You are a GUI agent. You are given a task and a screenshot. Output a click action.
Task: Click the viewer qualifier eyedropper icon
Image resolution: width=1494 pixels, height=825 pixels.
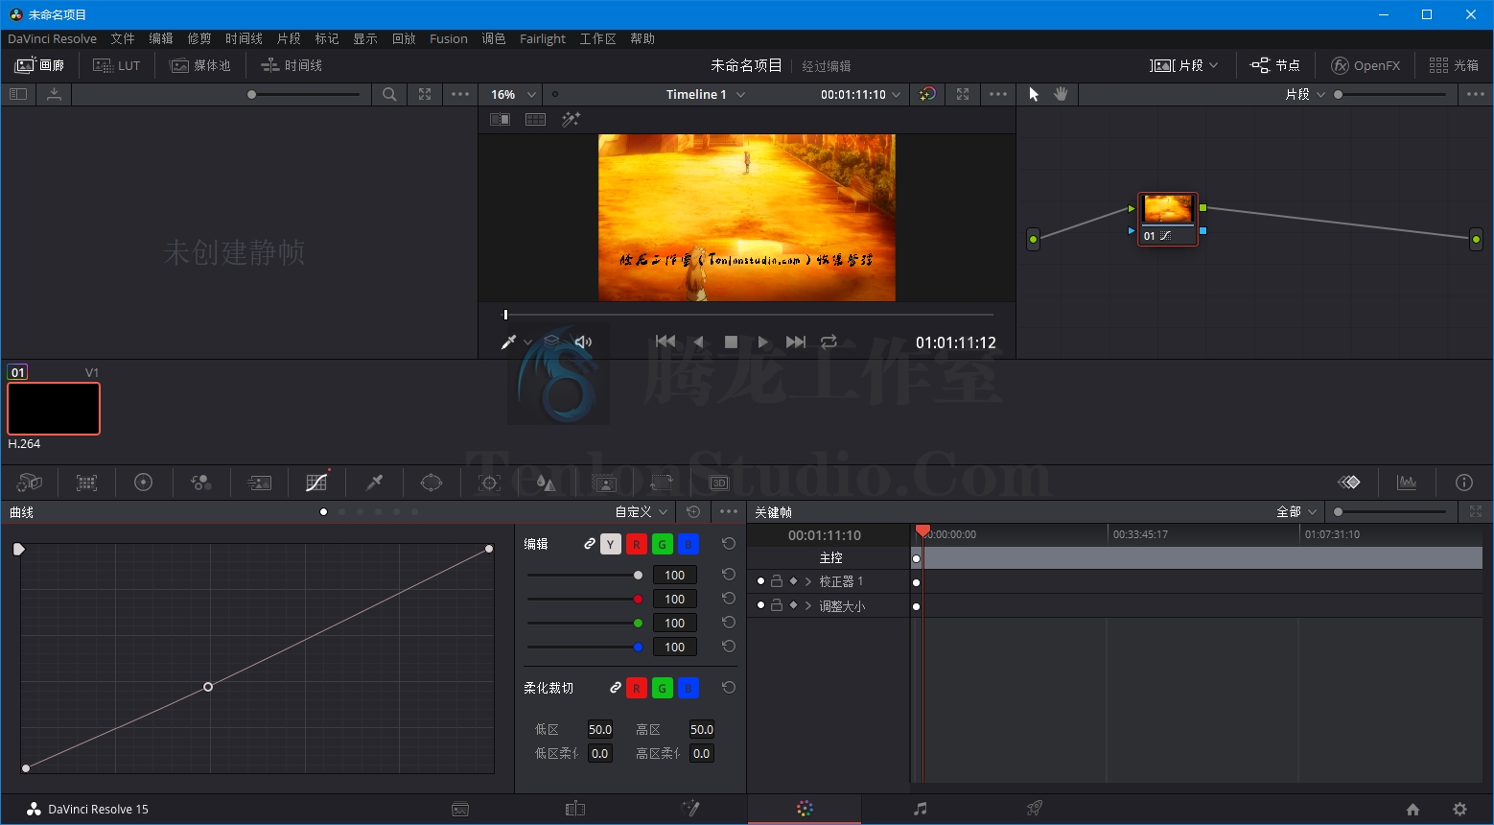509,342
